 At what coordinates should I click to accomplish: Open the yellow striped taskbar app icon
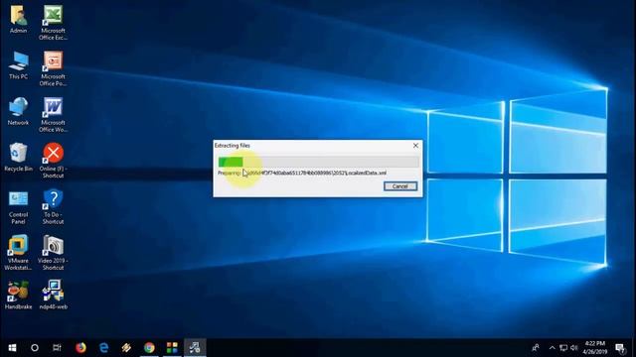(x=126, y=348)
